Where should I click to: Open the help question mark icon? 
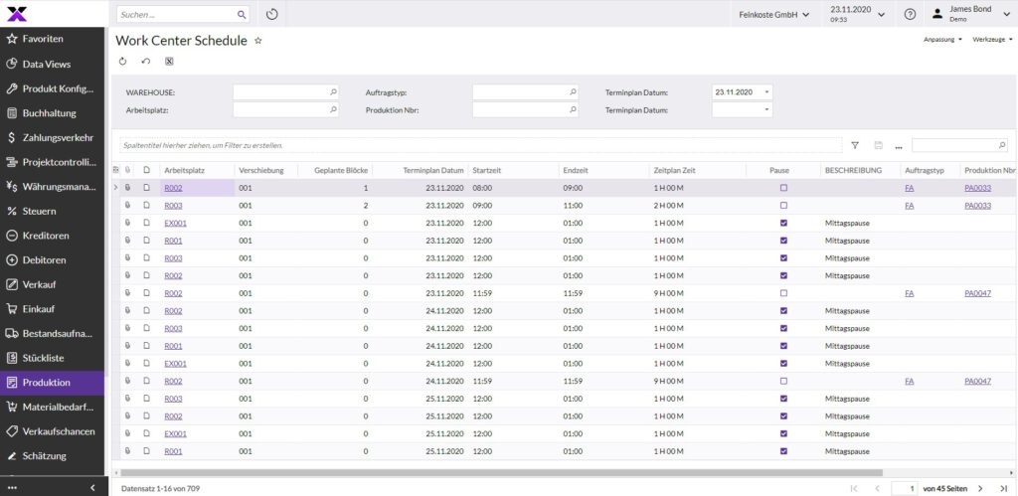point(911,14)
